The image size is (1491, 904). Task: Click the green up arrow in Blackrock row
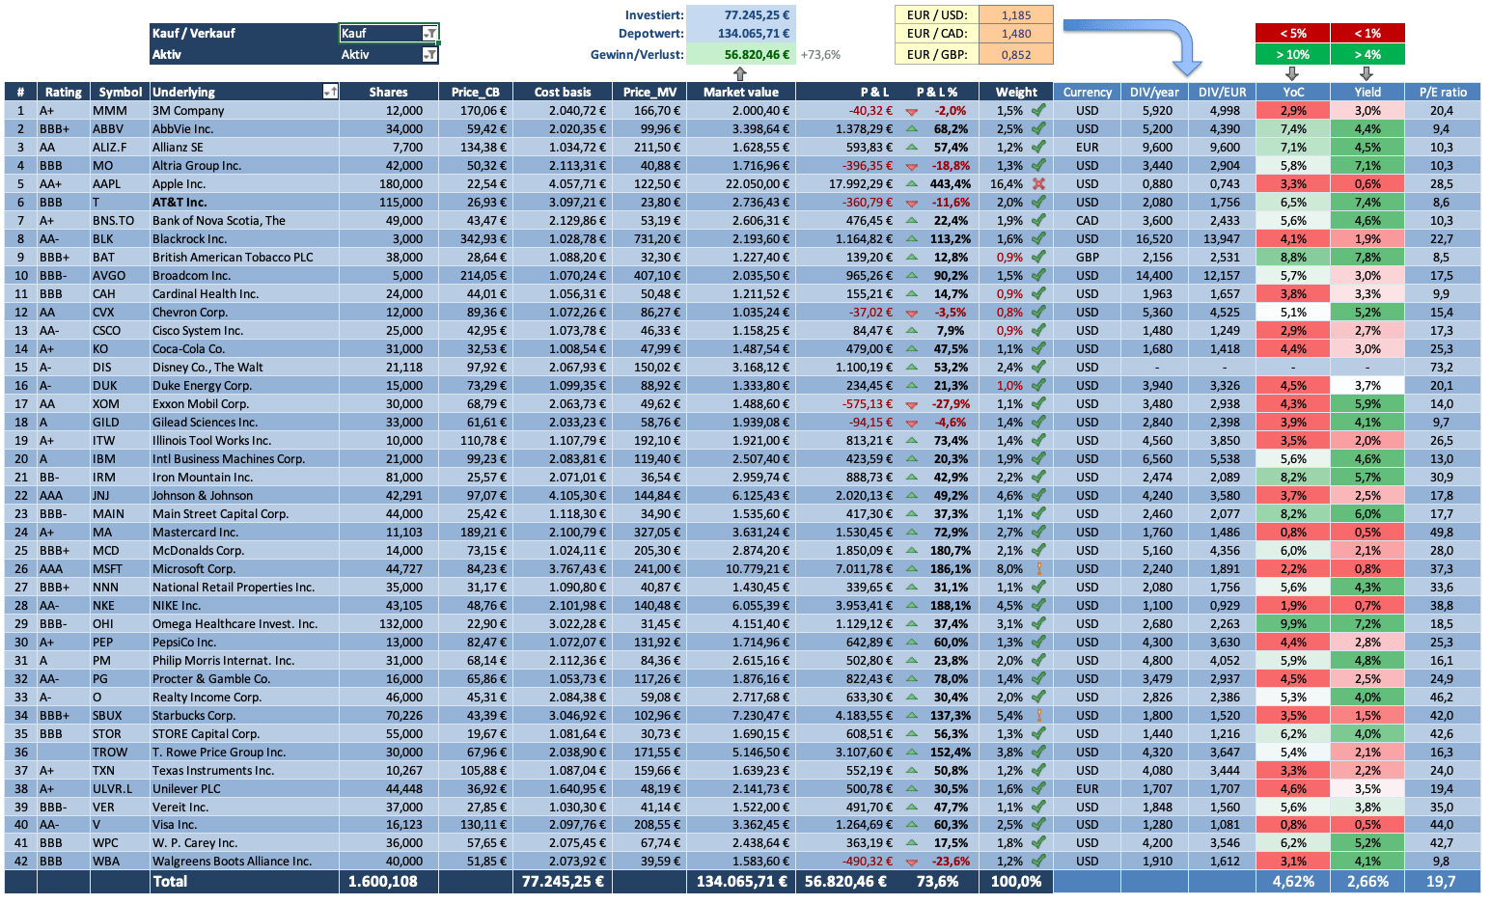[x=912, y=238]
